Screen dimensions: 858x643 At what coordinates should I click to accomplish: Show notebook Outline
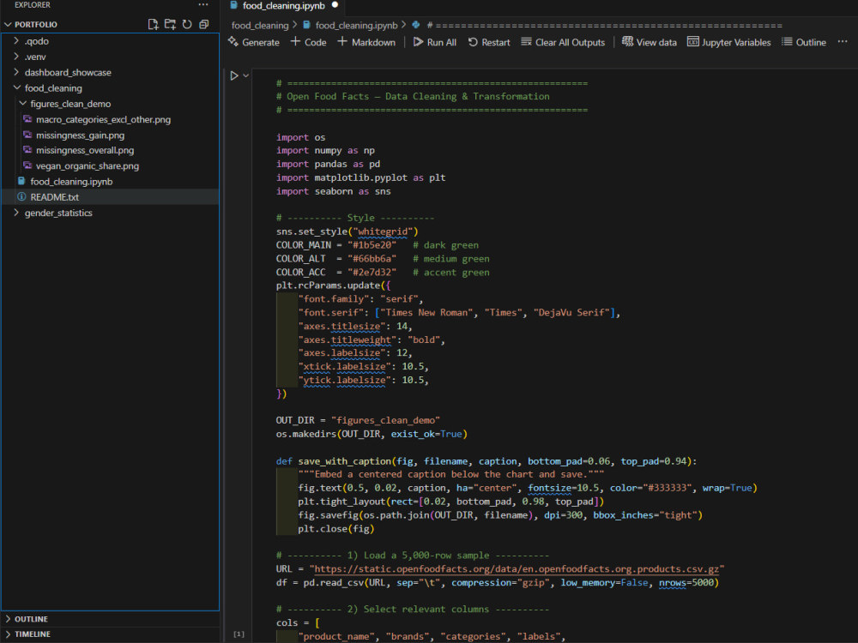(804, 42)
